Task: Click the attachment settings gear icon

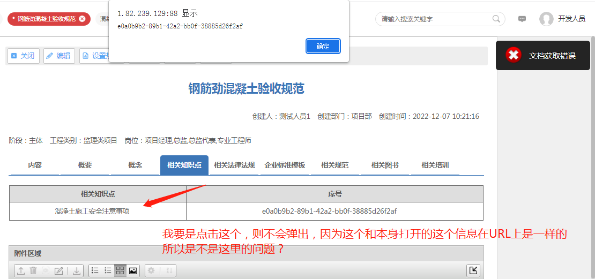Action: [151, 270]
